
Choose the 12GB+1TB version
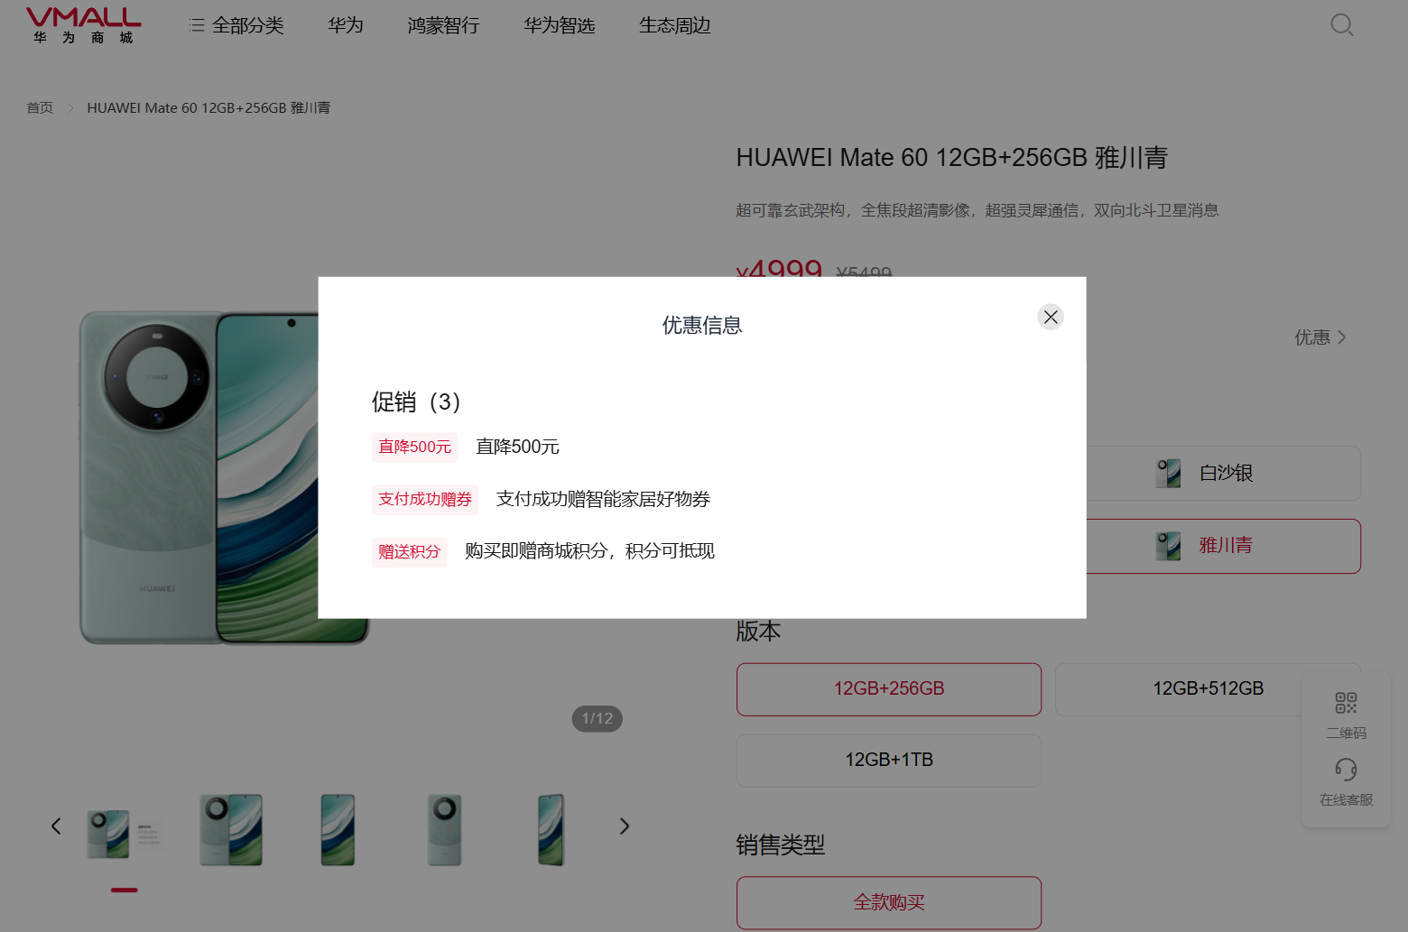[888, 761]
